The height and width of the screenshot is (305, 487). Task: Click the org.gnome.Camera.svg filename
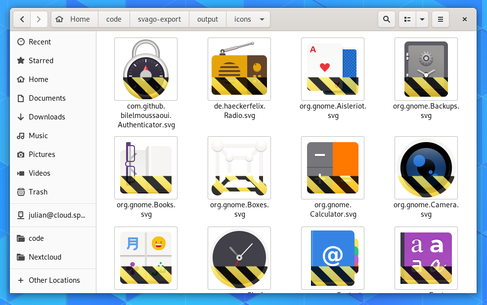coord(426,210)
